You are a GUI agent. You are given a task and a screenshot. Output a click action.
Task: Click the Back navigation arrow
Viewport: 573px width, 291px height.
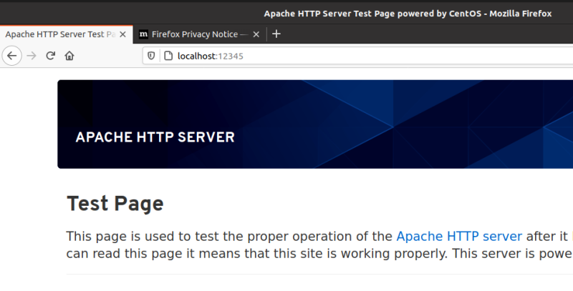coord(11,56)
